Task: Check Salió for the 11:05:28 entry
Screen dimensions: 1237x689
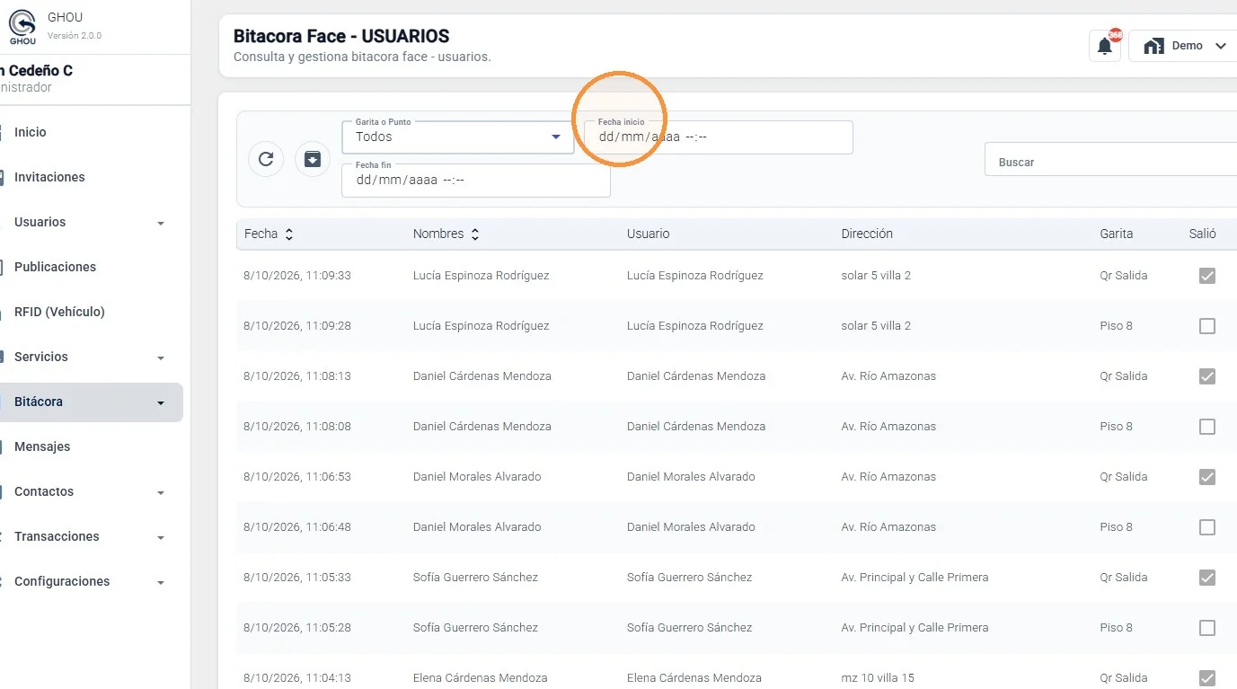Action: coord(1207,628)
